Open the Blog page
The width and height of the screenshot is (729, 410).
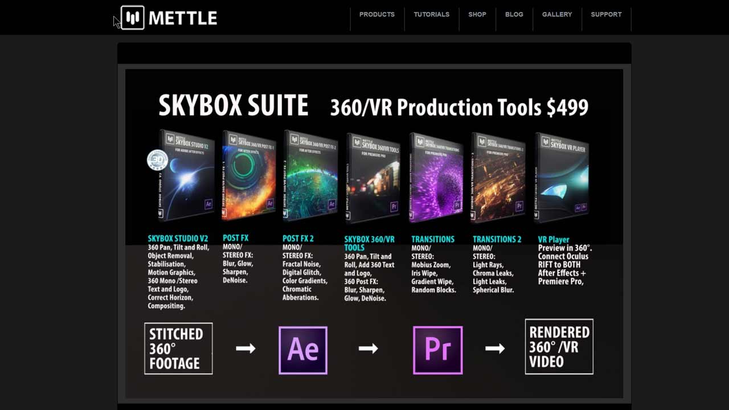click(514, 15)
